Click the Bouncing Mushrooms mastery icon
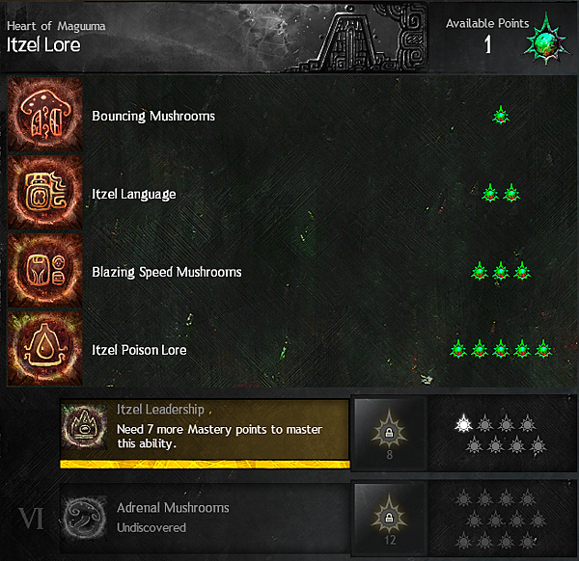 point(45,115)
